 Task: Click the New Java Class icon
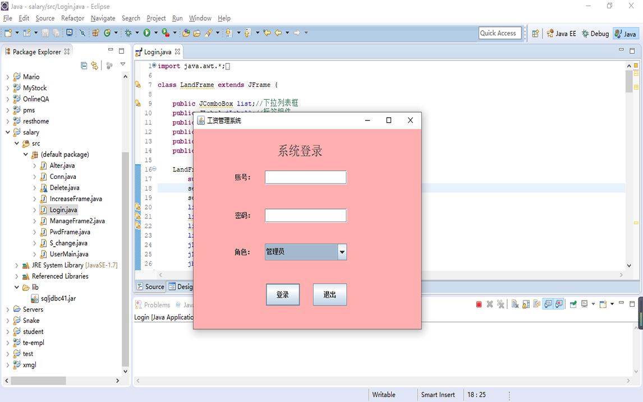tap(107, 33)
